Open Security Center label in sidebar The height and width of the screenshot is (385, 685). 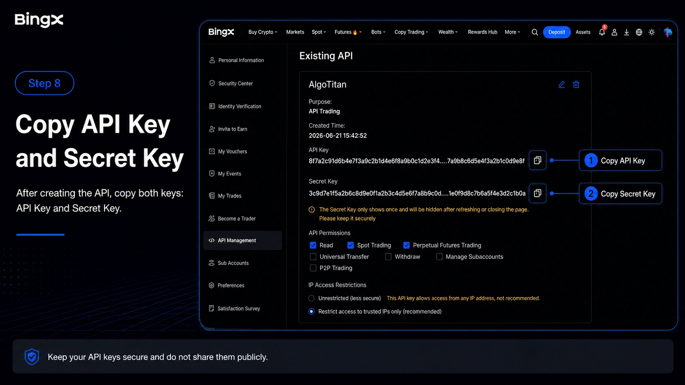pos(236,83)
